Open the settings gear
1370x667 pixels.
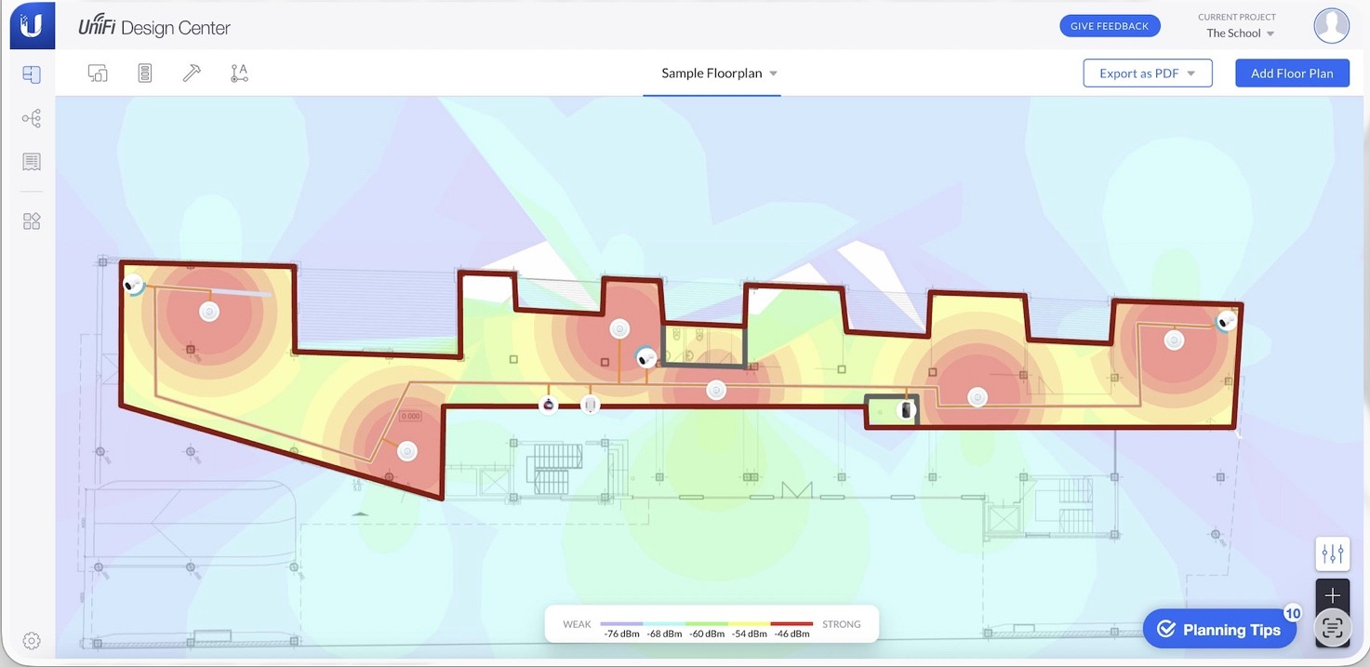pos(31,640)
